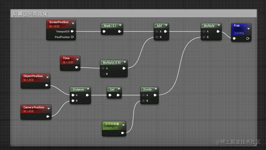
Task: Collapse the ScreenPosition node arrow
Action: tap(73, 23)
